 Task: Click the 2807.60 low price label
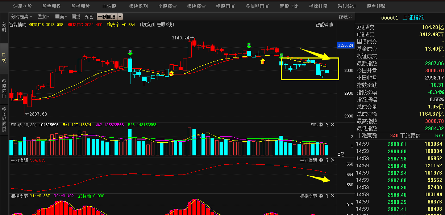click(38, 114)
